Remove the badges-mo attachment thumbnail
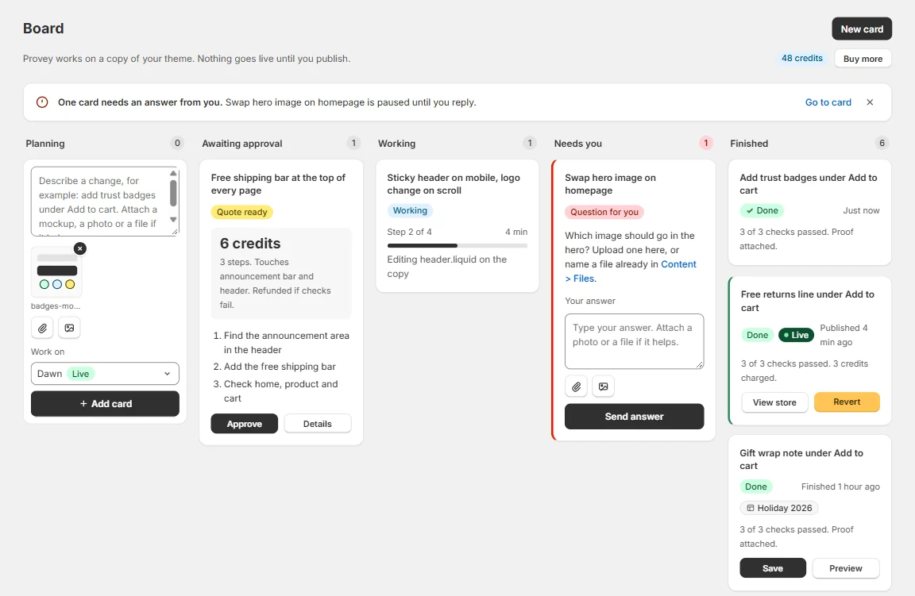 point(80,248)
